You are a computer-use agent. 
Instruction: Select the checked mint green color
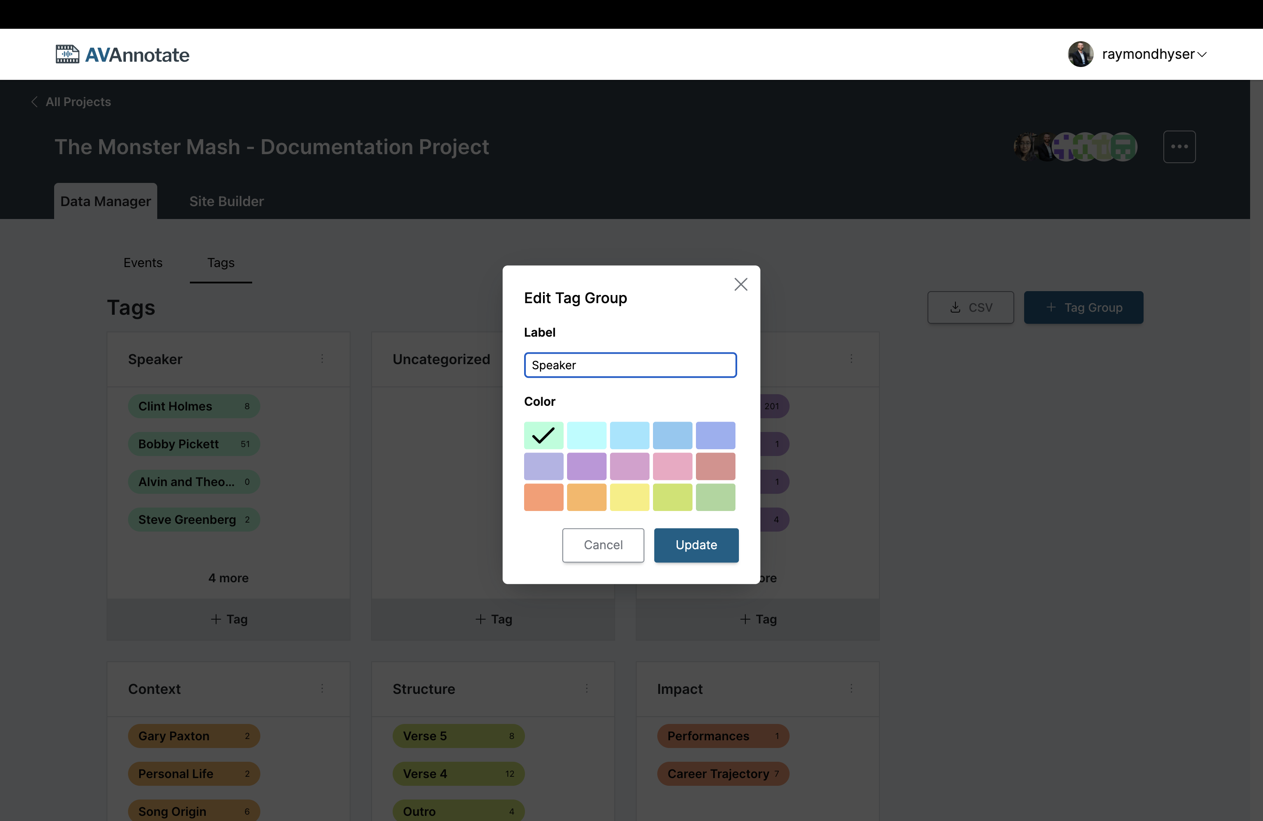(x=543, y=435)
